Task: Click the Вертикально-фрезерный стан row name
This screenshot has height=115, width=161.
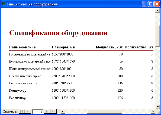Action: [30, 61]
